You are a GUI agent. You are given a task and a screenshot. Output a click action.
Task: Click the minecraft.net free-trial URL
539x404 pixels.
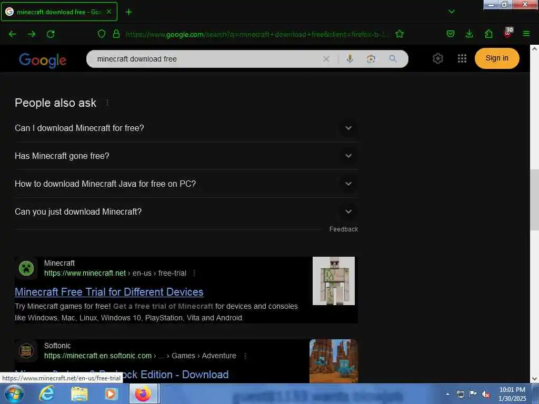[115, 273]
